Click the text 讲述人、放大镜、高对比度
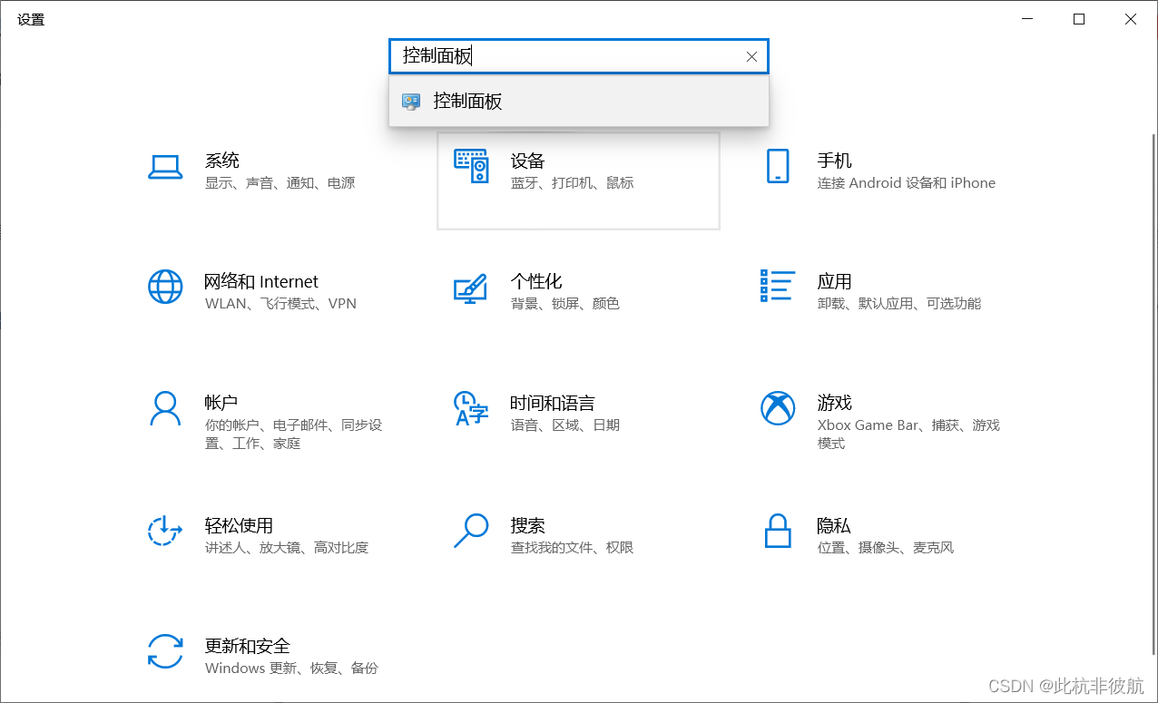 tap(287, 548)
